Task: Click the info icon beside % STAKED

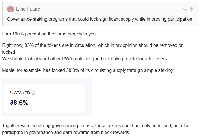Action: click(33, 93)
